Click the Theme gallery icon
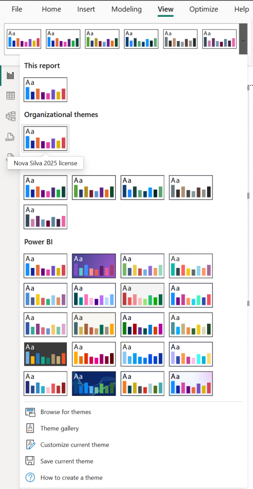 click(30, 428)
